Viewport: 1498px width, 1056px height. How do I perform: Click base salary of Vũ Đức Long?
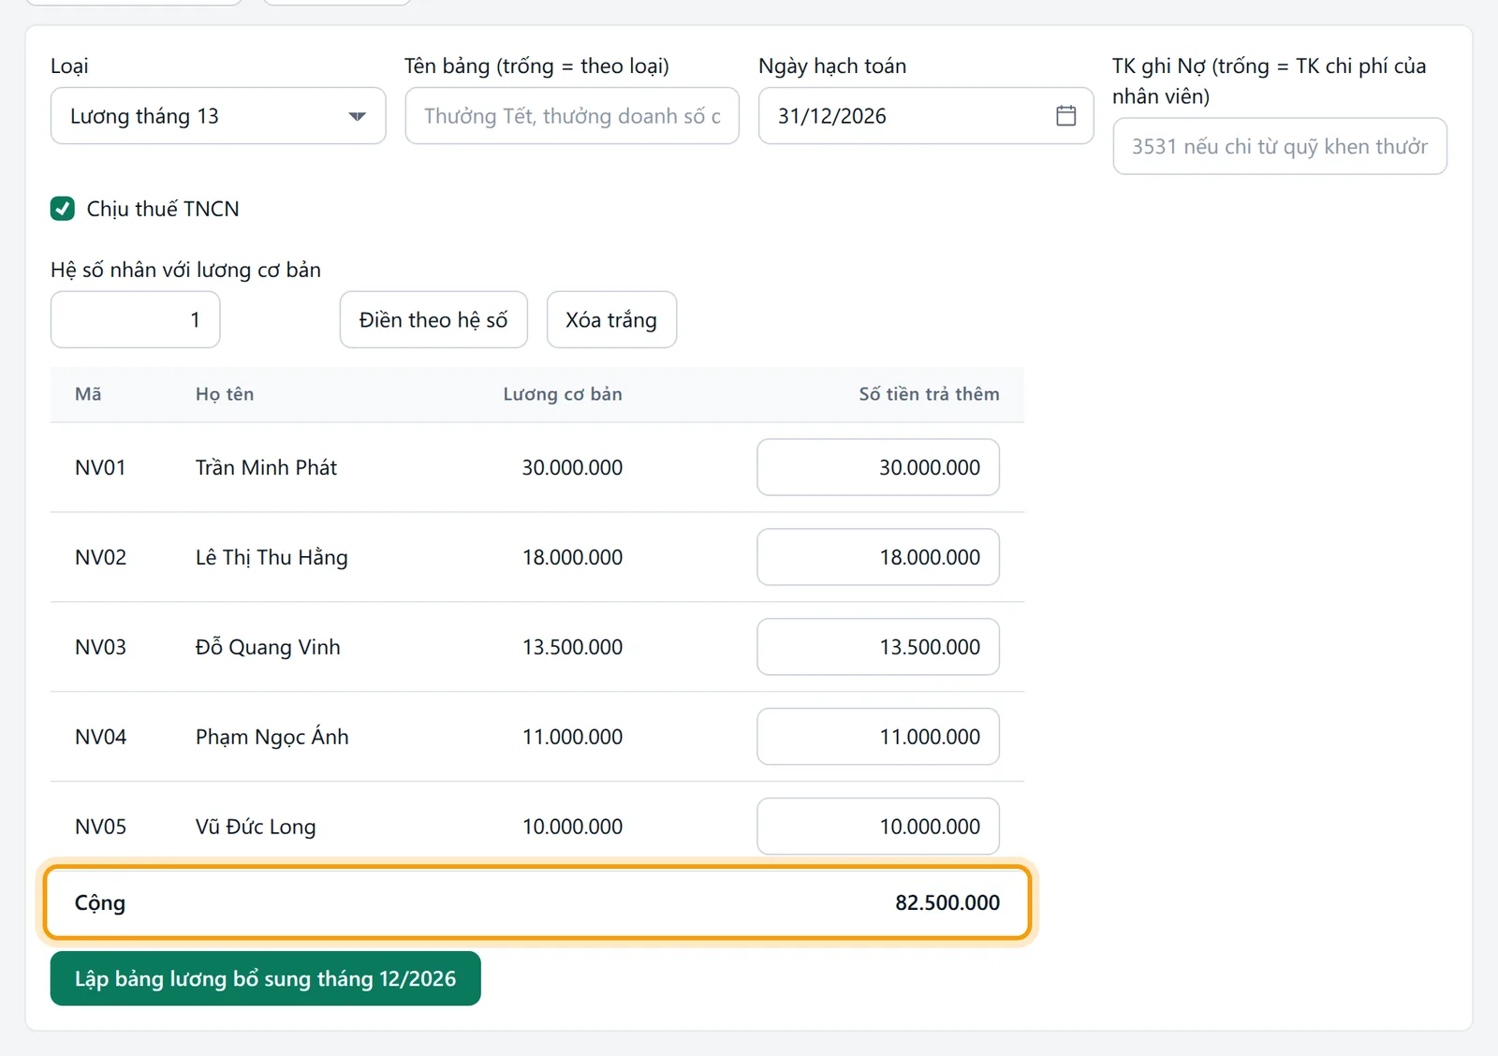[x=572, y=827]
